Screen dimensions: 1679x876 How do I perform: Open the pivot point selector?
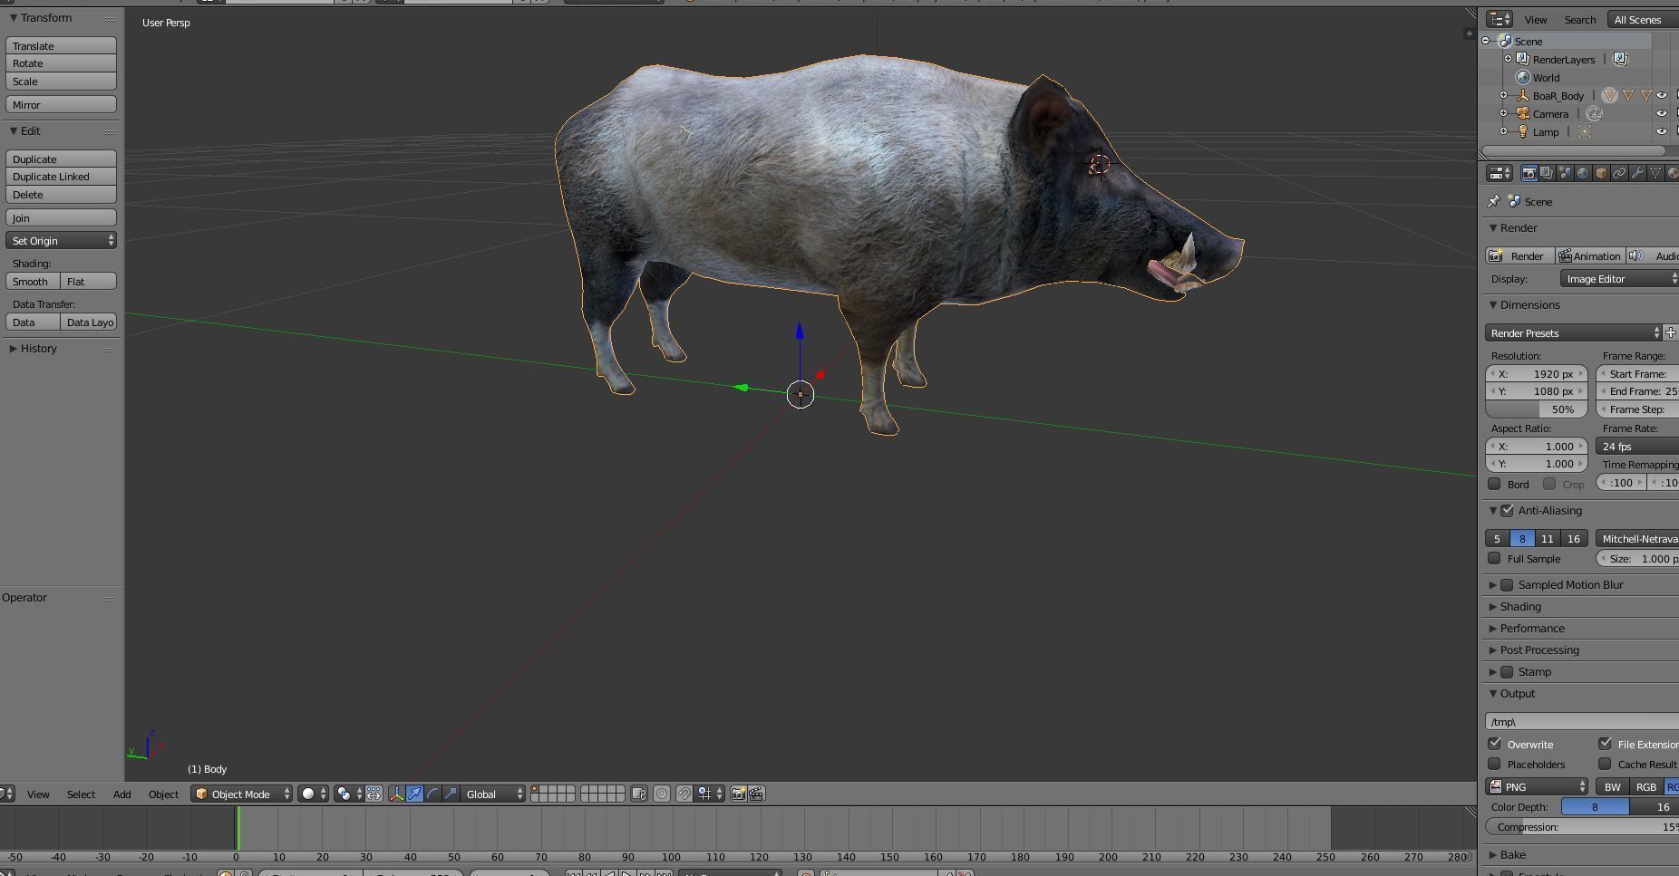click(349, 794)
